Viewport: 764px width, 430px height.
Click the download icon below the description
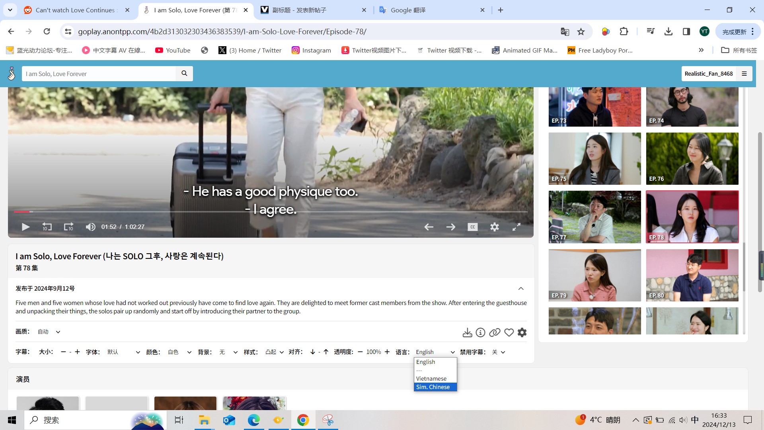[x=467, y=332]
